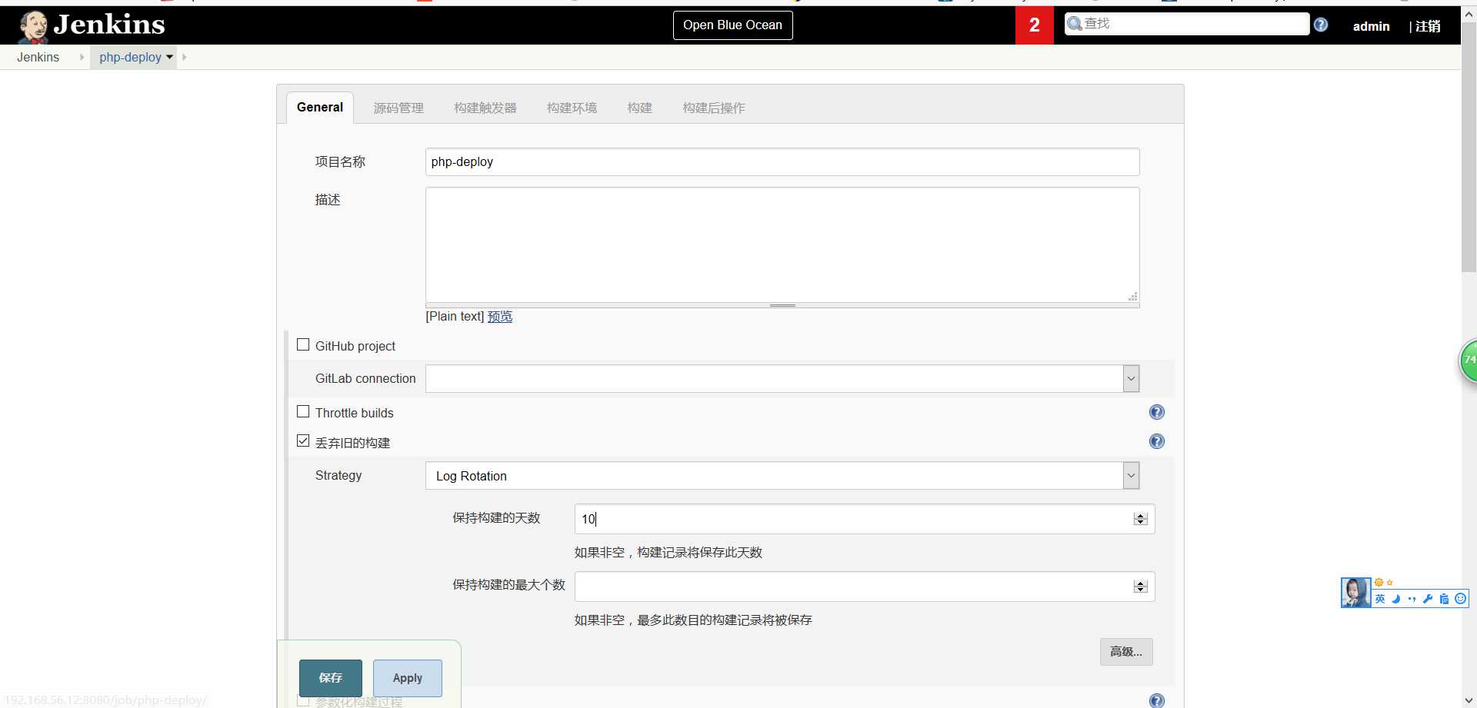This screenshot has height=708, width=1477.
Task: Open help for 丢弃旧的构建 option
Action: [x=1156, y=441]
